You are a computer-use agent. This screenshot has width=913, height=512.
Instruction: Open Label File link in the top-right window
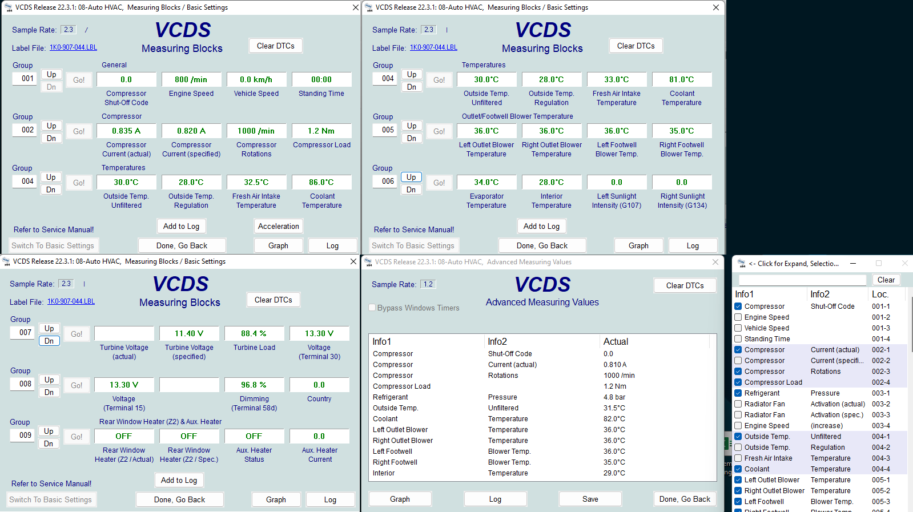click(x=433, y=47)
